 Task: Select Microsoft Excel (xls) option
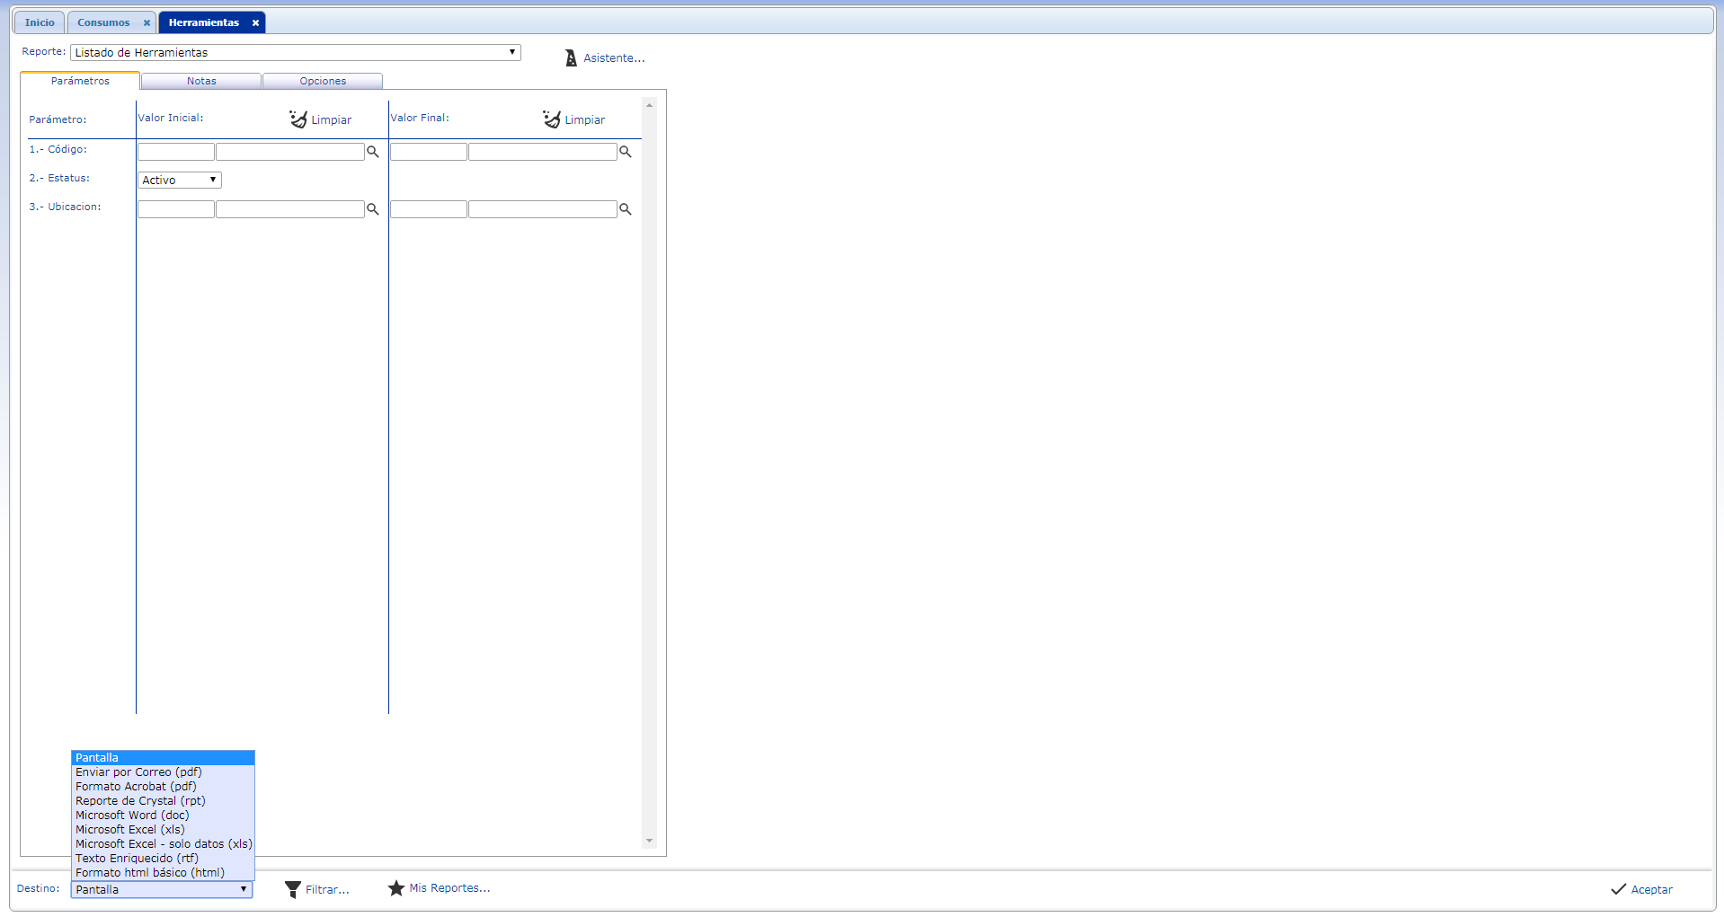[x=163, y=830]
